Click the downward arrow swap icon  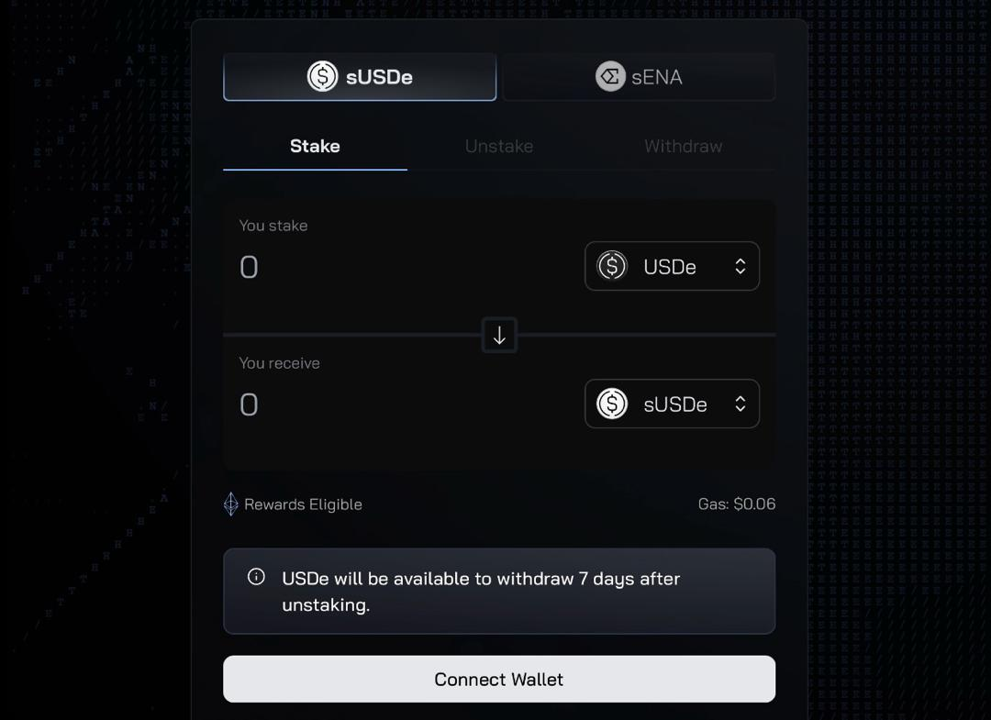point(498,335)
